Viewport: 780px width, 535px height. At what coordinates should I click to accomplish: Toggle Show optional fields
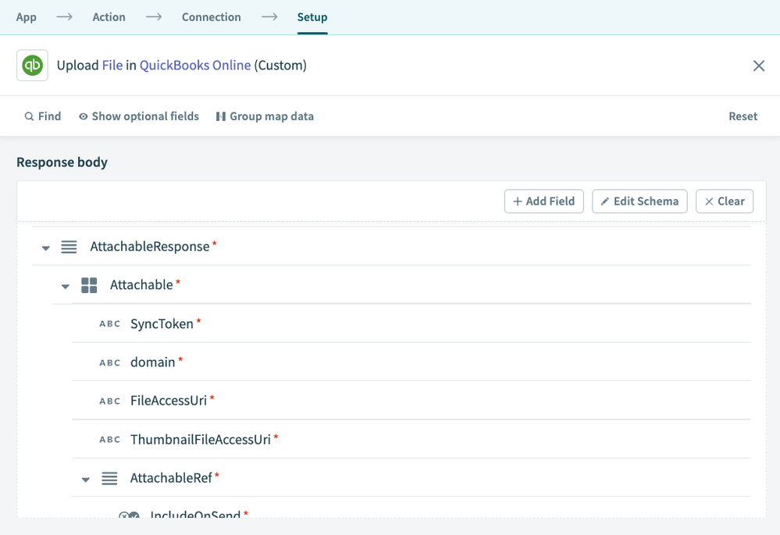pos(139,116)
